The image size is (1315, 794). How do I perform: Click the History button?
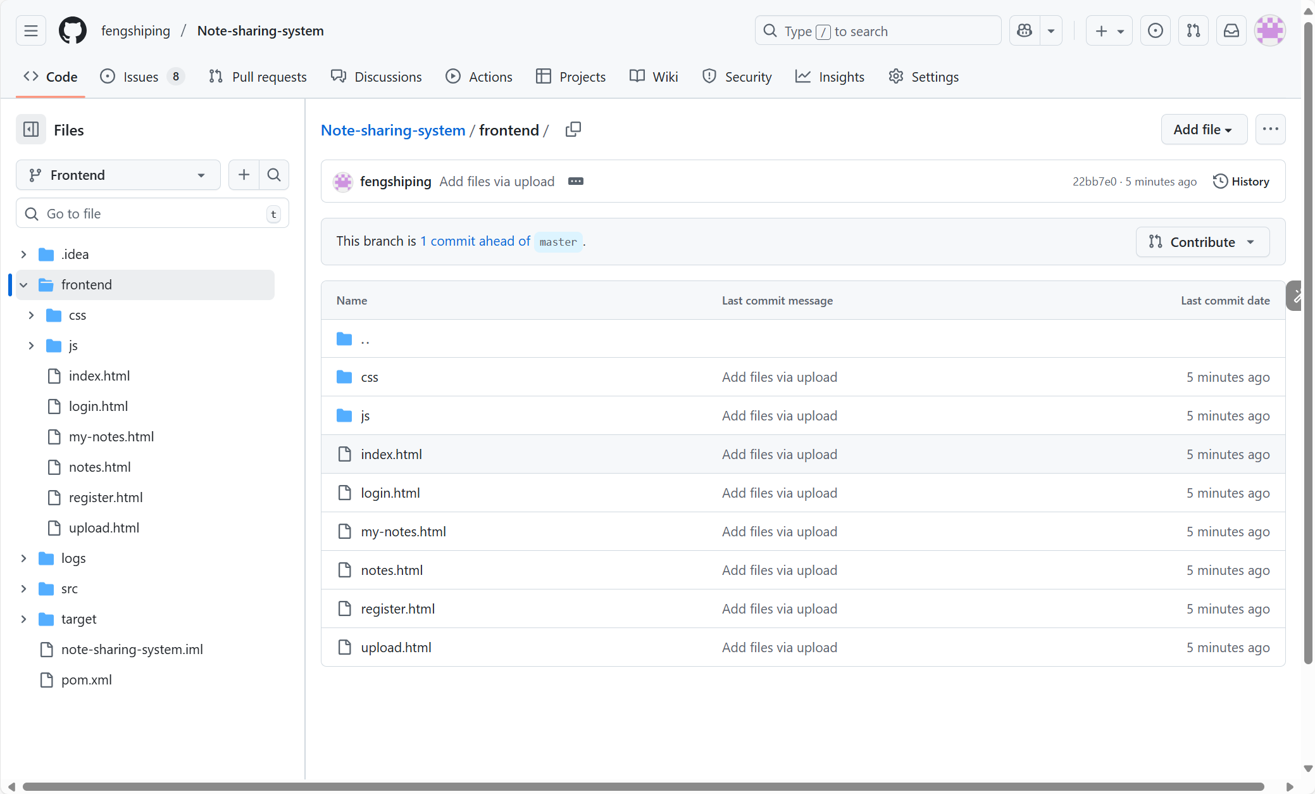coord(1241,181)
